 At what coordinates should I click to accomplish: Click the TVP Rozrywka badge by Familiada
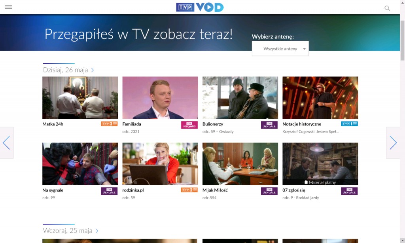(189, 125)
